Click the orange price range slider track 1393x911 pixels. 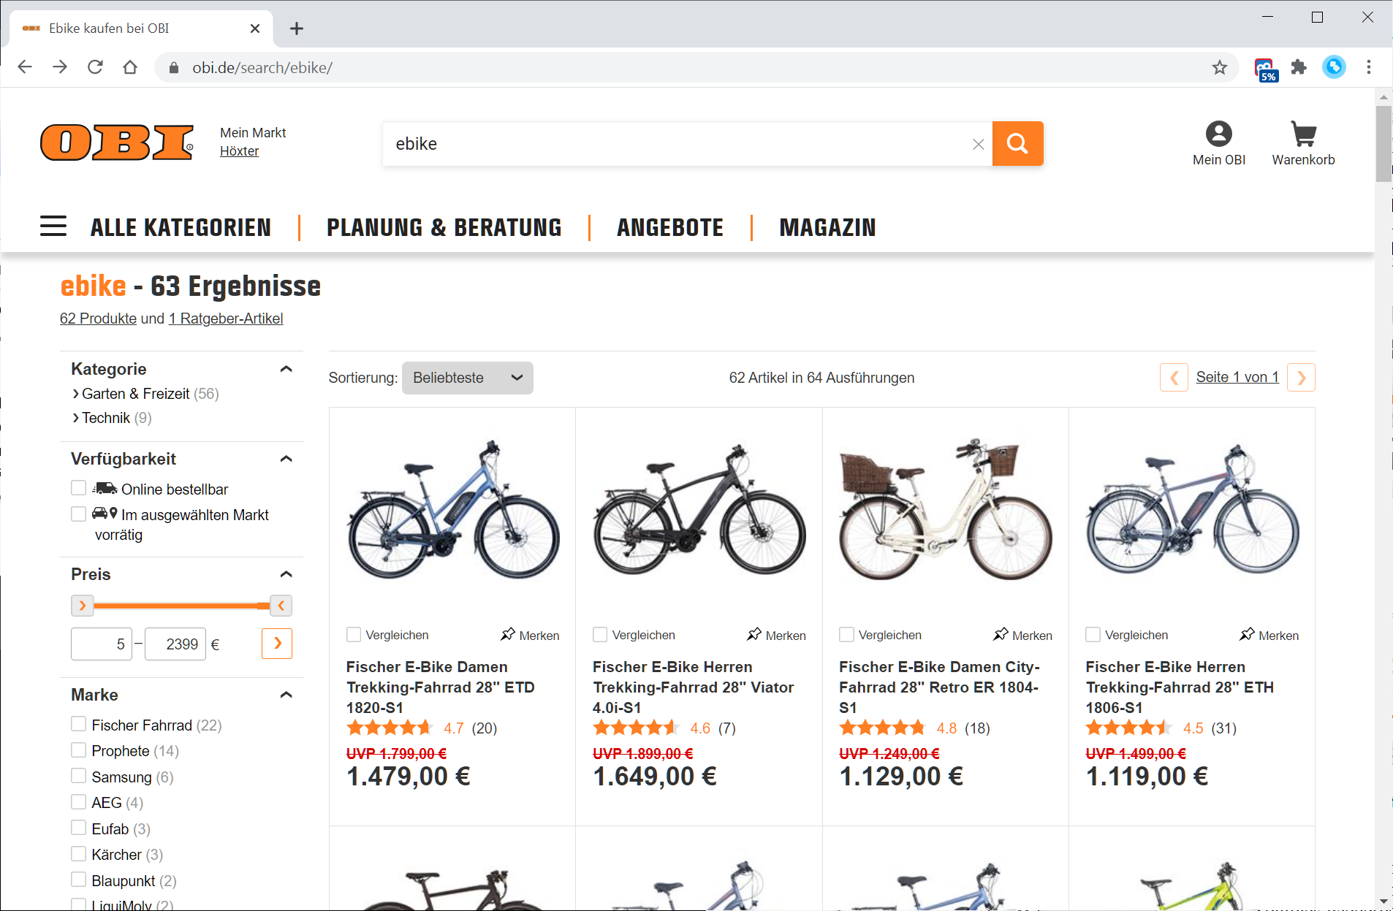click(x=175, y=606)
